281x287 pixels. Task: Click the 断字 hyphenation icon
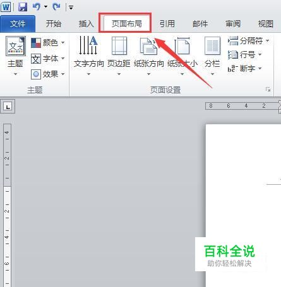tap(233, 69)
